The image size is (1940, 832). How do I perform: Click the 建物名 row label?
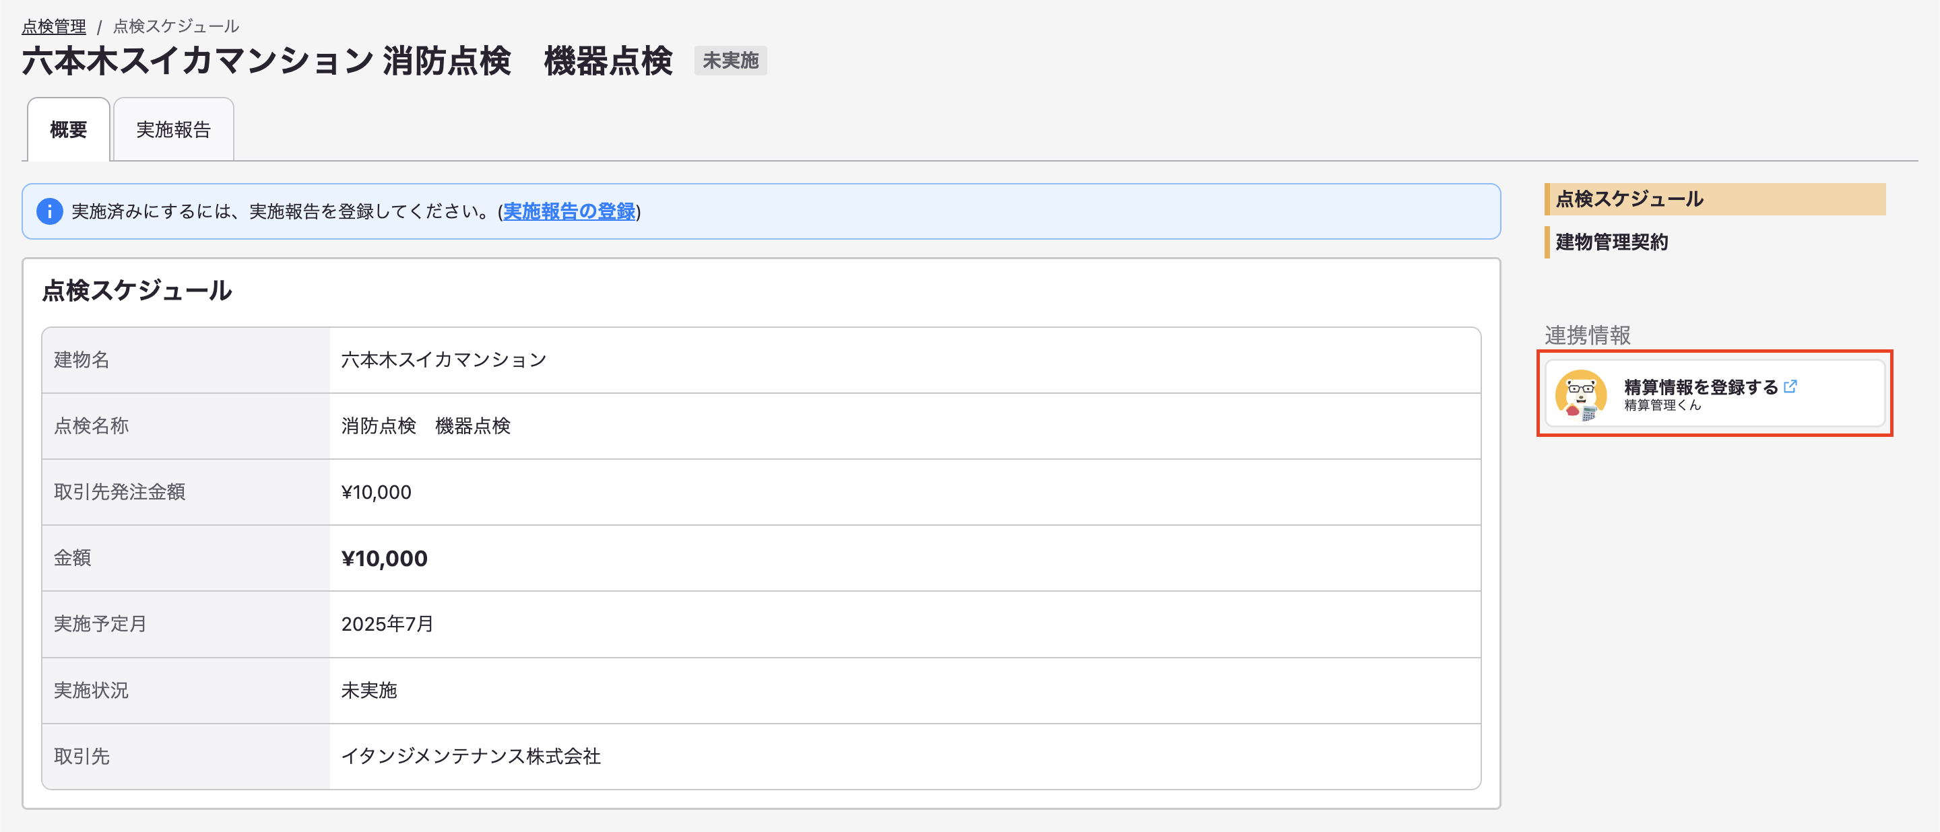pos(82,359)
